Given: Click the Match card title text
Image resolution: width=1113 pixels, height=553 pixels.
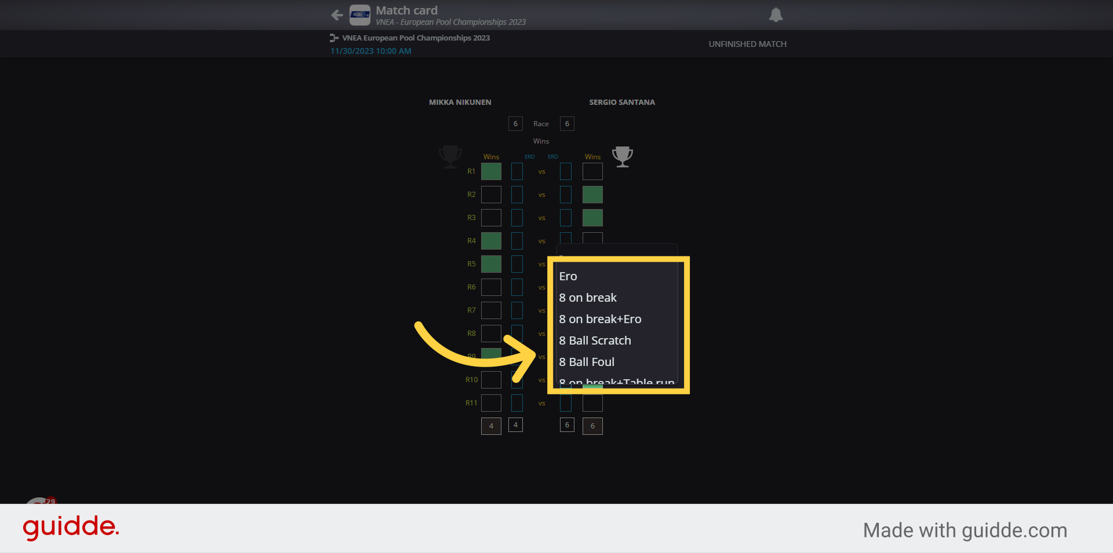Looking at the screenshot, I should pyautogui.click(x=406, y=10).
